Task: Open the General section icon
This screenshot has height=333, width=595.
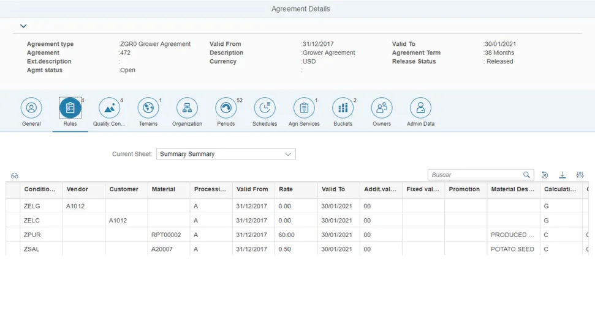Action: 31,108
